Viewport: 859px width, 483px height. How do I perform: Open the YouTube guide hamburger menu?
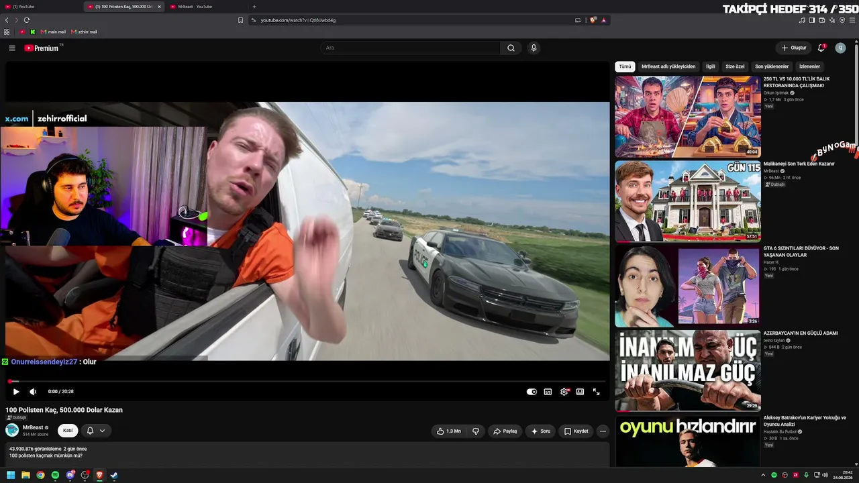(12, 48)
